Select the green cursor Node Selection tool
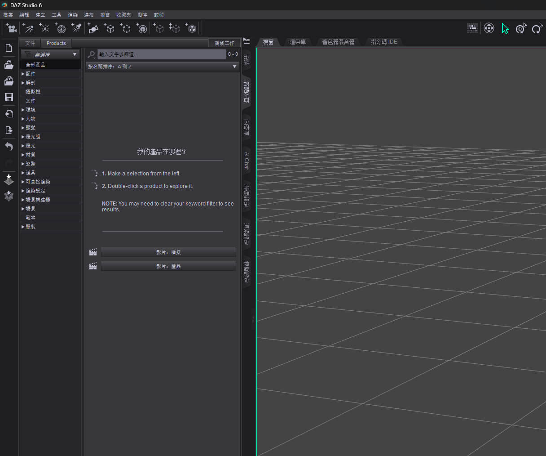This screenshot has height=456, width=546. click(505, 28)
